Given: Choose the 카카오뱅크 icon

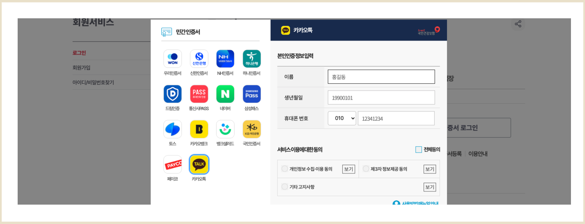Looking at the screenshot, I should click(199, 129).
